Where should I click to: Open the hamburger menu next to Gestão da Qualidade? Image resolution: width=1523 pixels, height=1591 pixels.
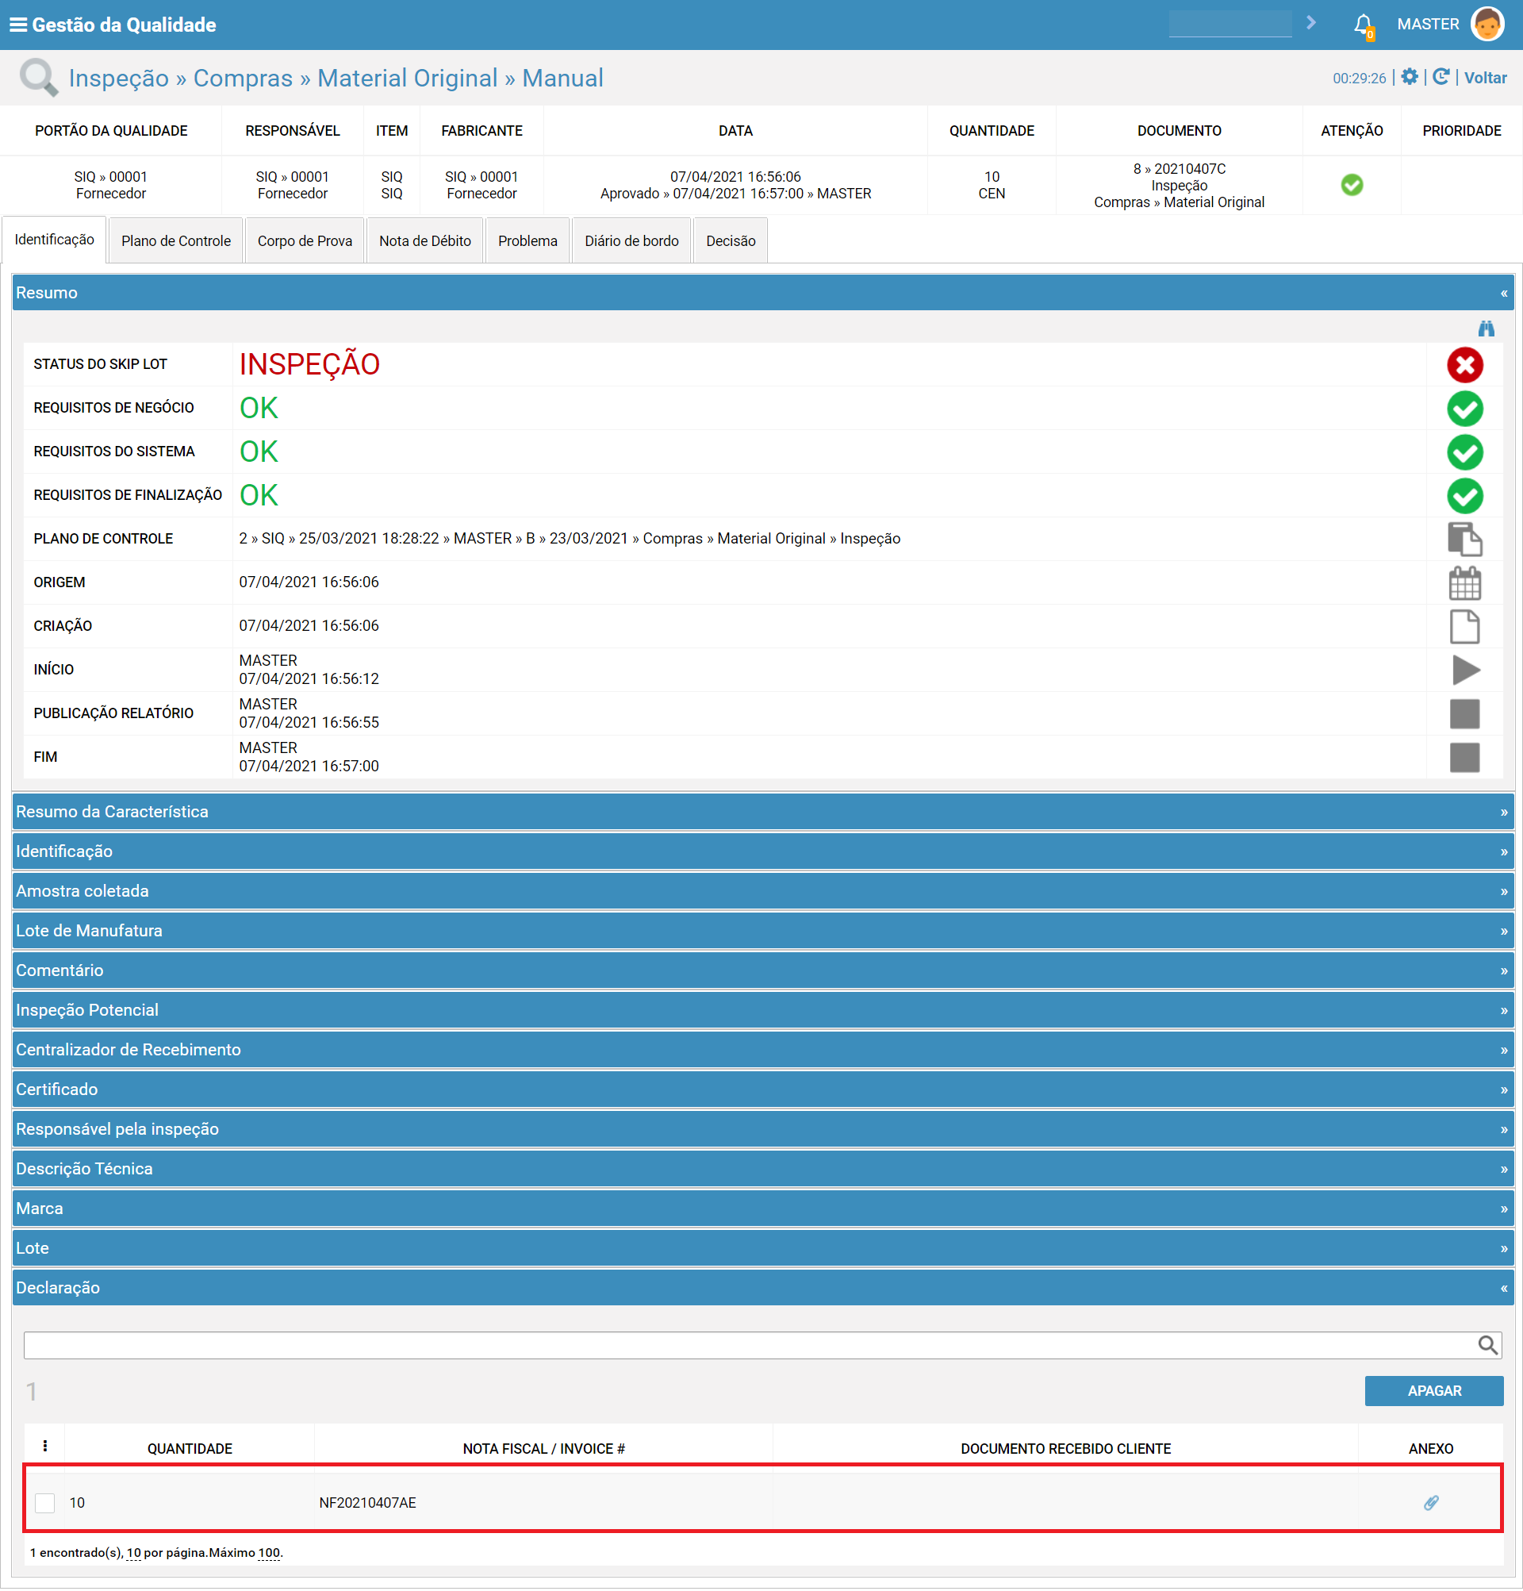click(18, 25)
